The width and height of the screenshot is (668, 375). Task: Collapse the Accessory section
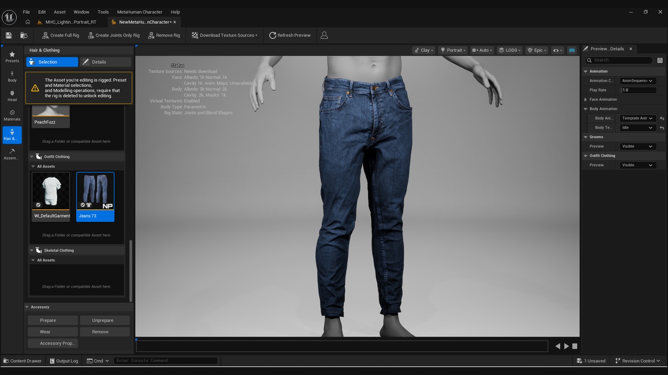tap(27, 307)
